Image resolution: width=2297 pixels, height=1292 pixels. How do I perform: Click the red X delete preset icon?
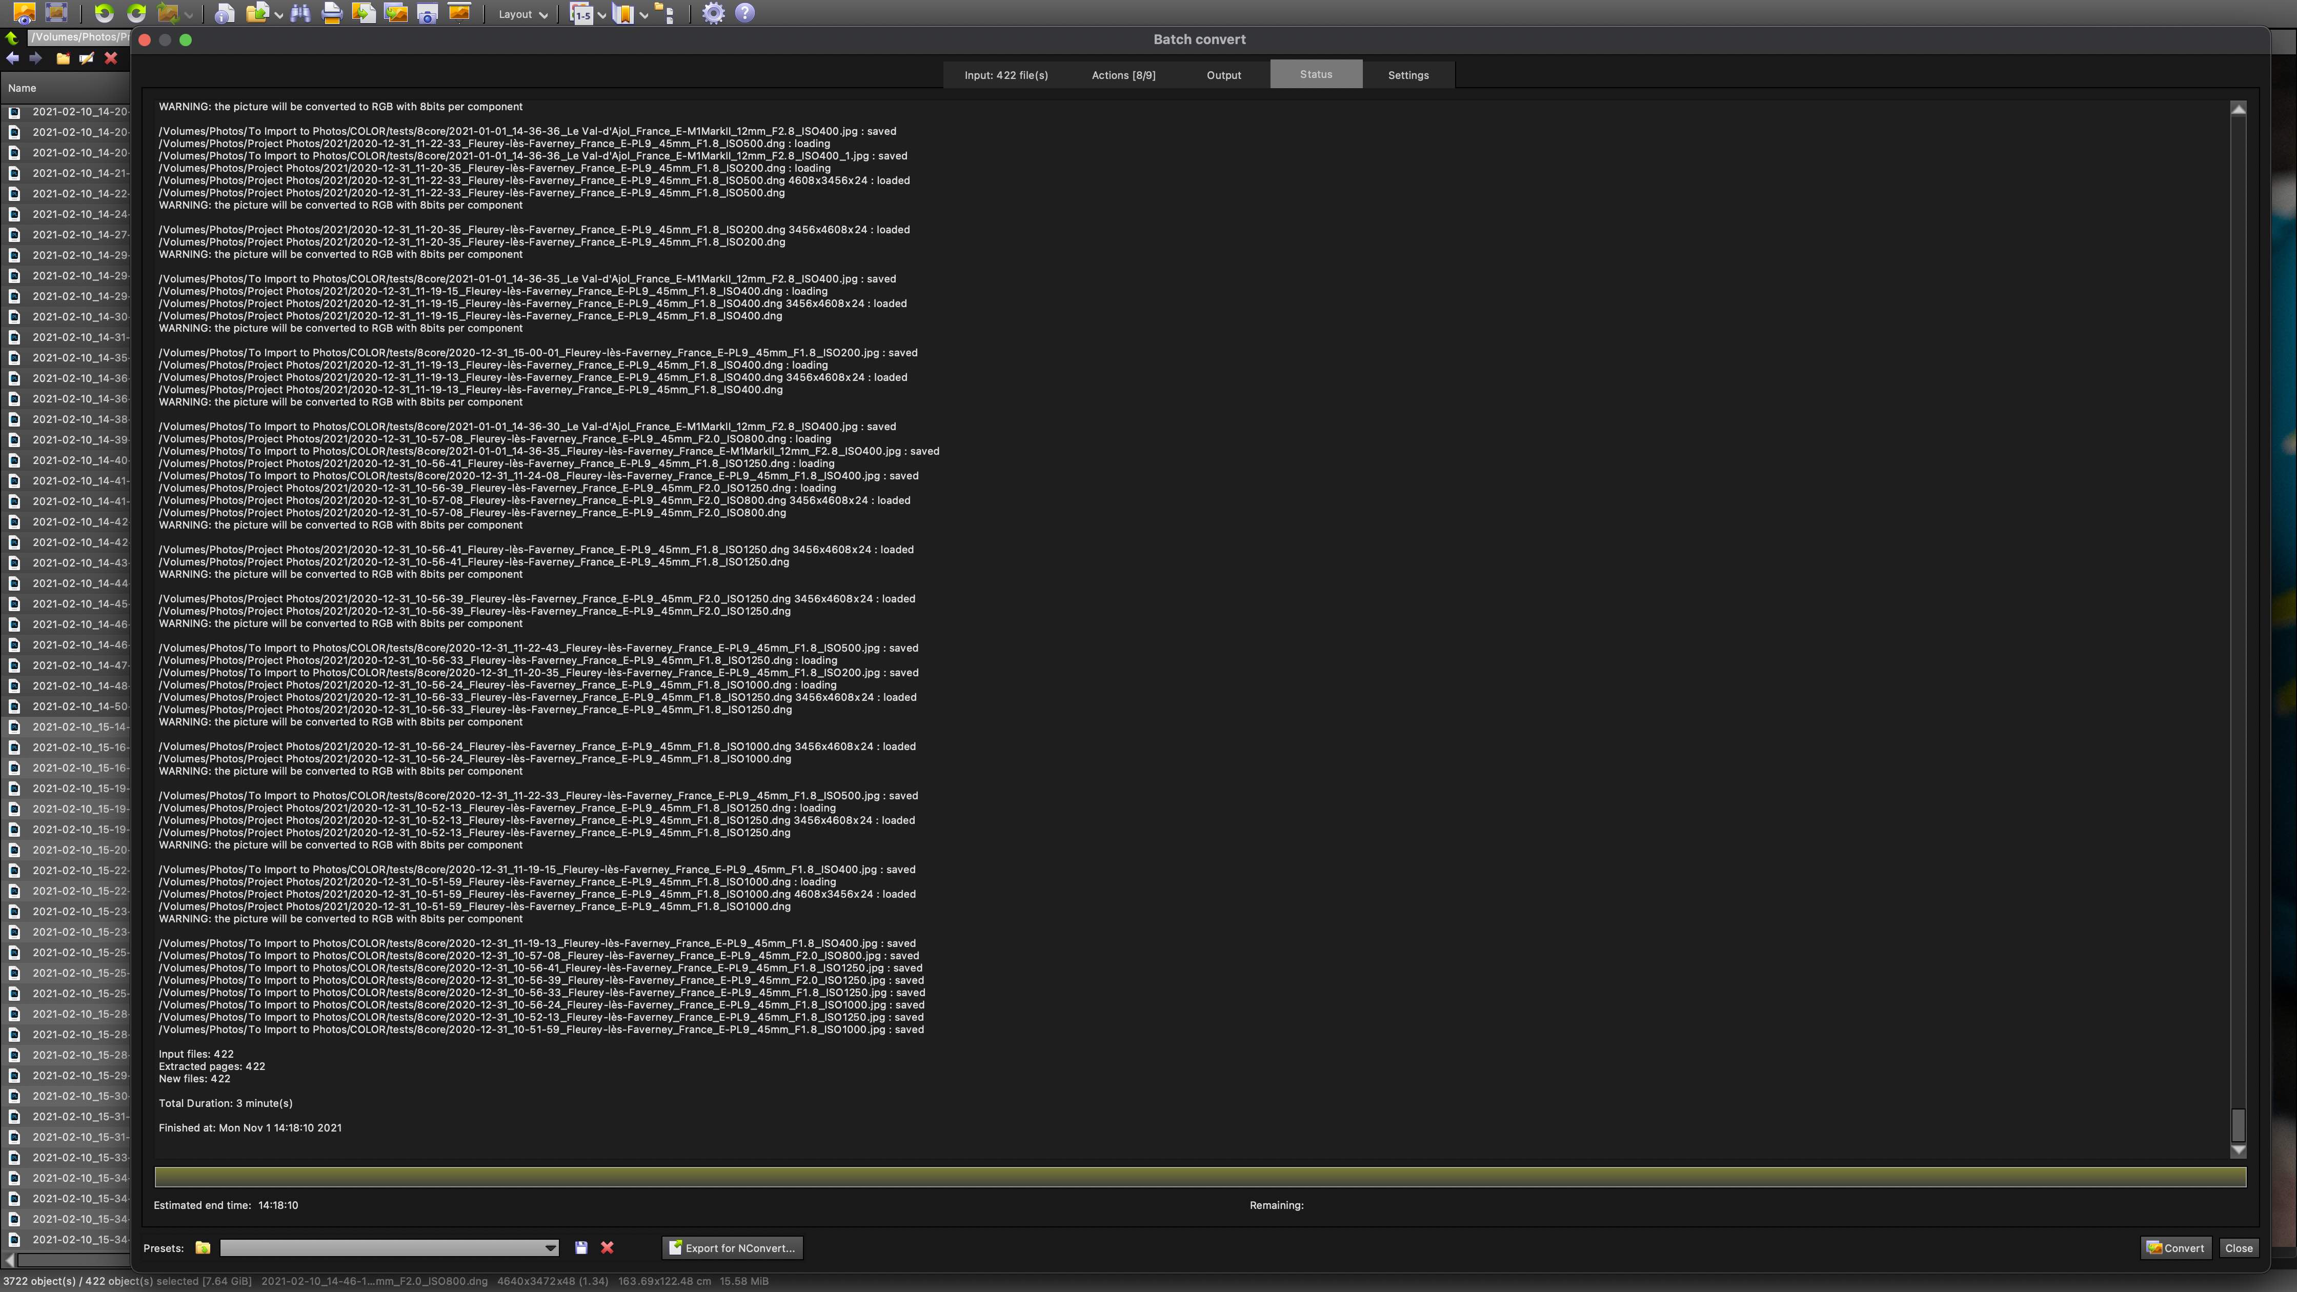point(607,1247)
